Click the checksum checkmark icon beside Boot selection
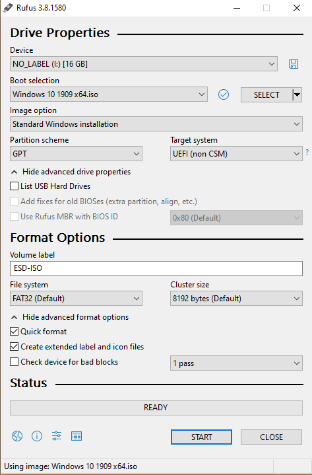The height and width of the screenshot is (475, 312). (224, 94)
